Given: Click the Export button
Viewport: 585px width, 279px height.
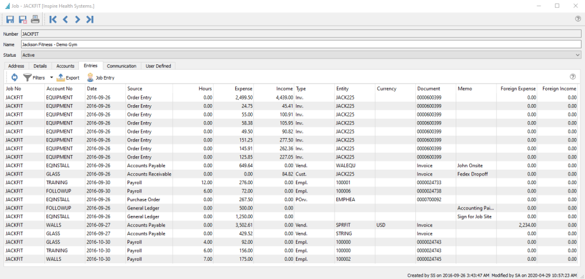Looking at the screenshot, I should 68,78.
